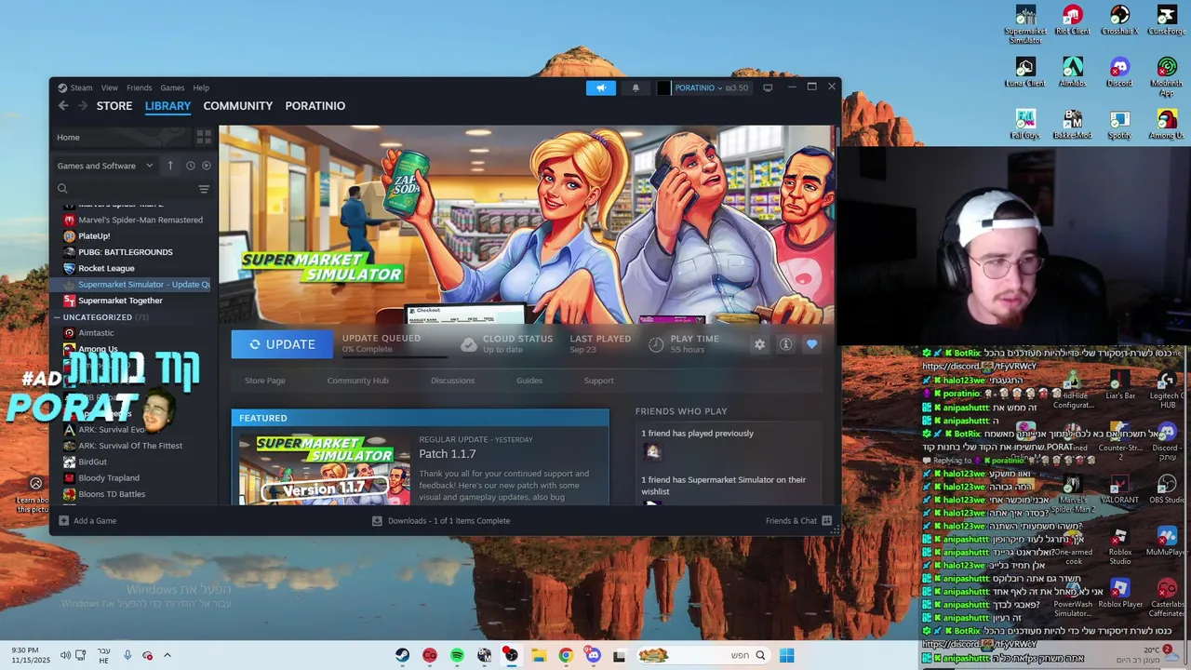Screen dimensions: 1191x670
Task: Sort library by the up-arrow icon
Action: click(x=170, y=166)
